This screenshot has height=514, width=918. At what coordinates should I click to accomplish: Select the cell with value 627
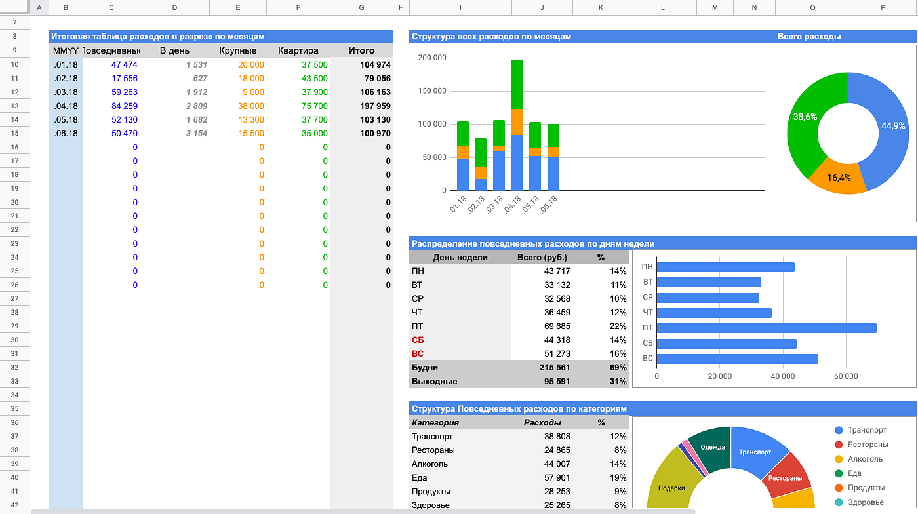pyautogui.click(x=174, y=78)
